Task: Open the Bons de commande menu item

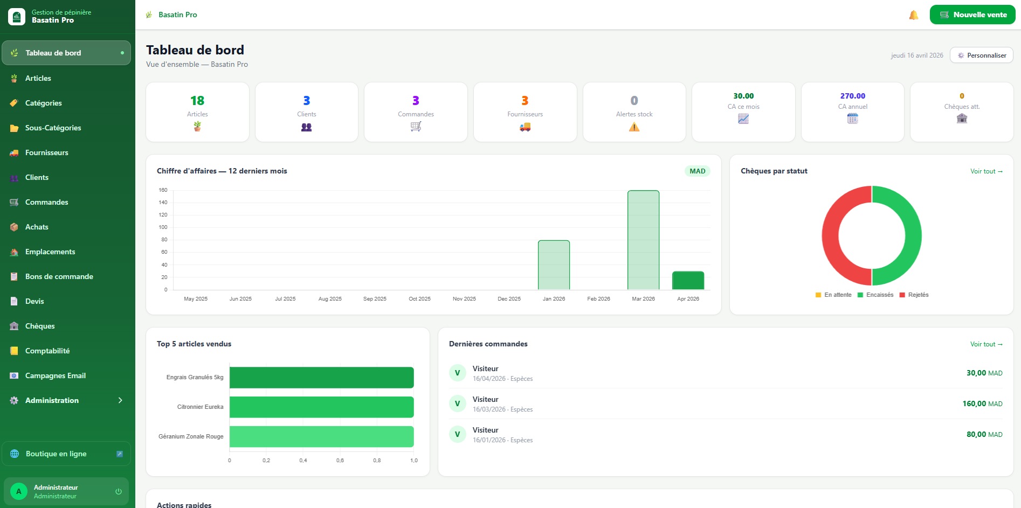Action: click(x=59, y=276)
